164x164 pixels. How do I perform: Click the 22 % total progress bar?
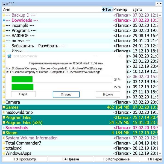click(62, 87)
